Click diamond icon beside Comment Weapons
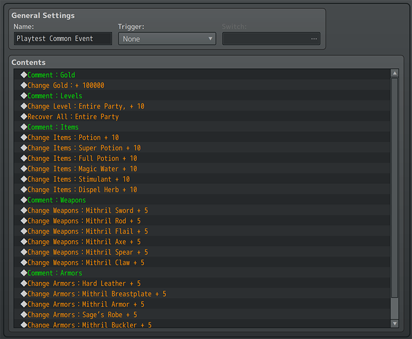Viewport: 412px width, 339px height. click(24, 200)
